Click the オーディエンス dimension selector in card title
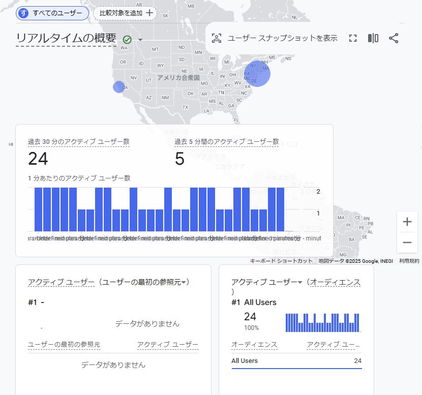The width and height of the screenshot is (422, 395). (335, 282)
